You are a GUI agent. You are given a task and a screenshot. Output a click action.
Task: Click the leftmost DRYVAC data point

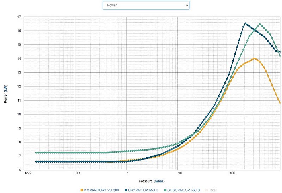36,162
